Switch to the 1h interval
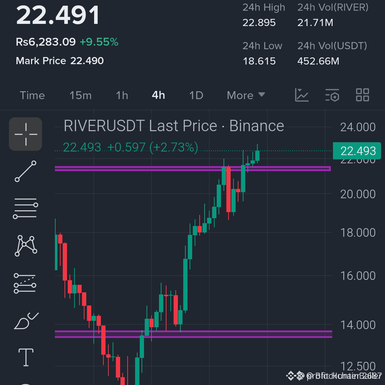Screen dimensions: 385x385 click(122, 95)
